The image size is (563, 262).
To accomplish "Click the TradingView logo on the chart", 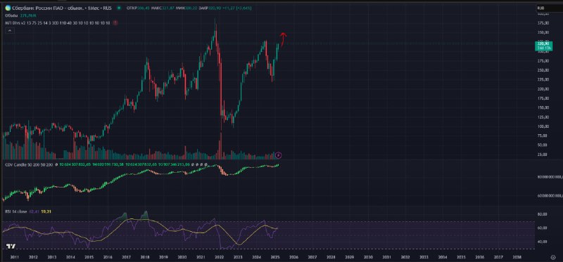I will coord(11,247).
